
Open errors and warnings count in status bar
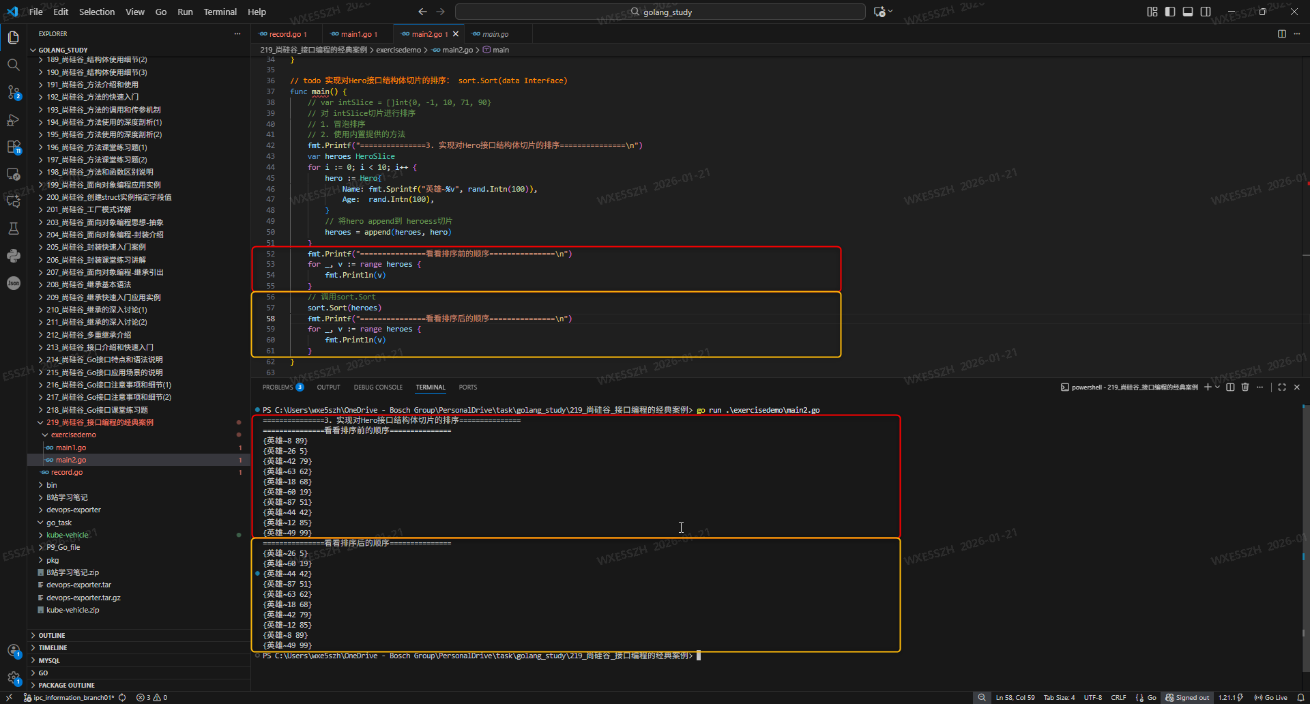(151, 698)
